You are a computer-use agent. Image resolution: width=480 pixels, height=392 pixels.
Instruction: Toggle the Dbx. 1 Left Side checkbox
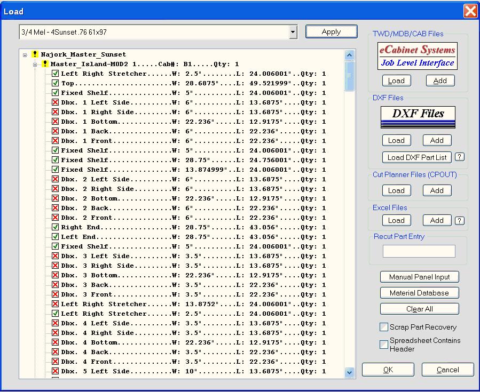(55, 102)
